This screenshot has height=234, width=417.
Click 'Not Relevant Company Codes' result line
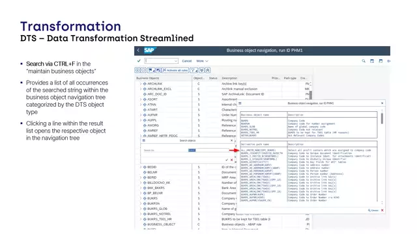pyautogui.click(x=306, y=136)
